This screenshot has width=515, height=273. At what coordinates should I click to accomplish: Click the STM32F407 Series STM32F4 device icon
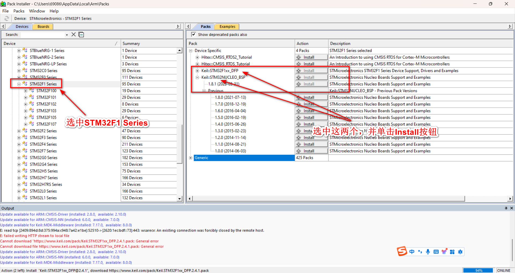pyautogui.click(x=25, y=144)
